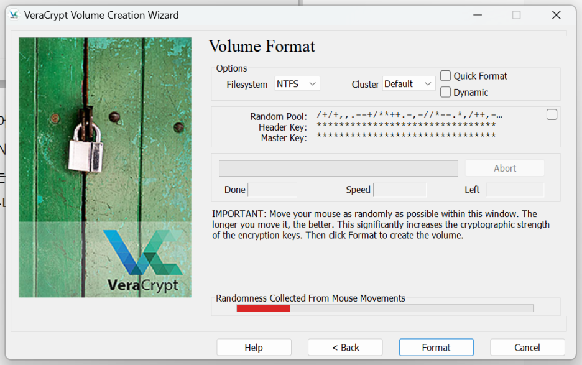Click the VeraCrypt padlock image
582x365 pixels.
105,167
